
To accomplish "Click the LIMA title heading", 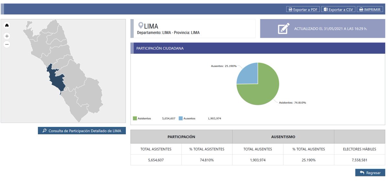I will point(151,26).
